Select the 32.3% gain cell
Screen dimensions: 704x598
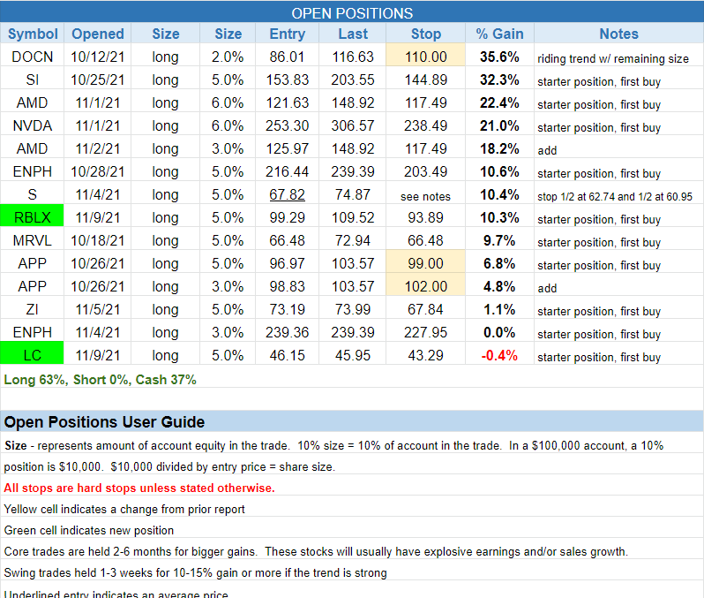click(x=499, y=79)
